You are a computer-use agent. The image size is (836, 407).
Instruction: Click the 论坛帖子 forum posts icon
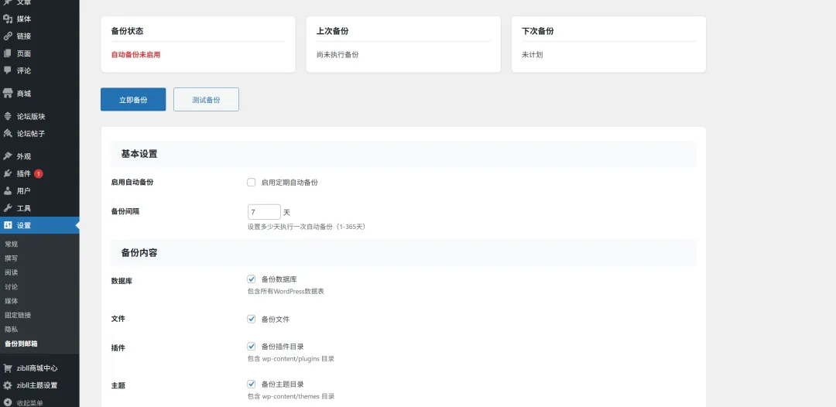tap(8, 133)
